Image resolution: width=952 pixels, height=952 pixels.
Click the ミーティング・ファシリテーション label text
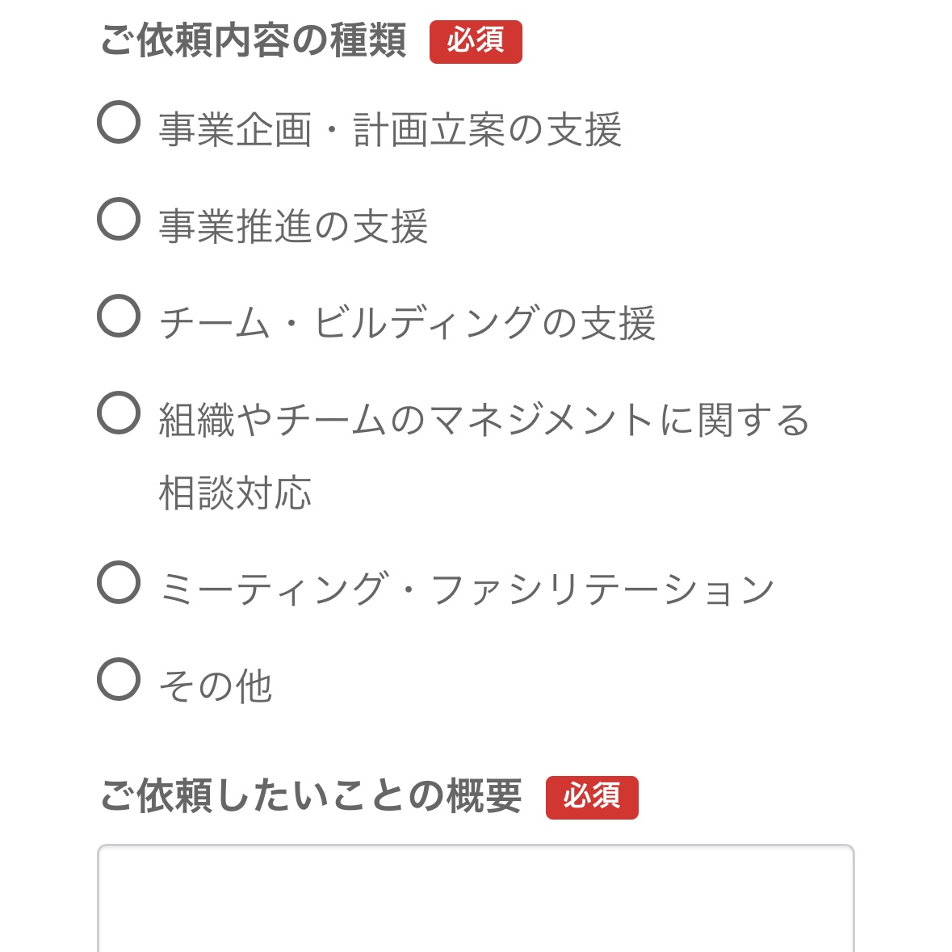coord(467,587)
